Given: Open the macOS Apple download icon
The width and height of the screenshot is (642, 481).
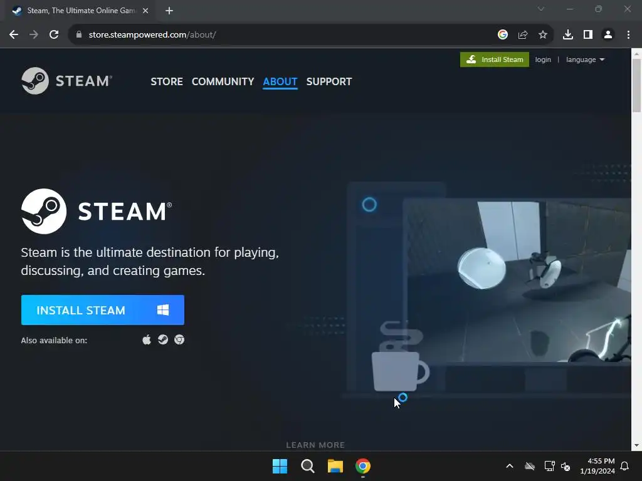Looking at the screenshot, I should 147,340.
